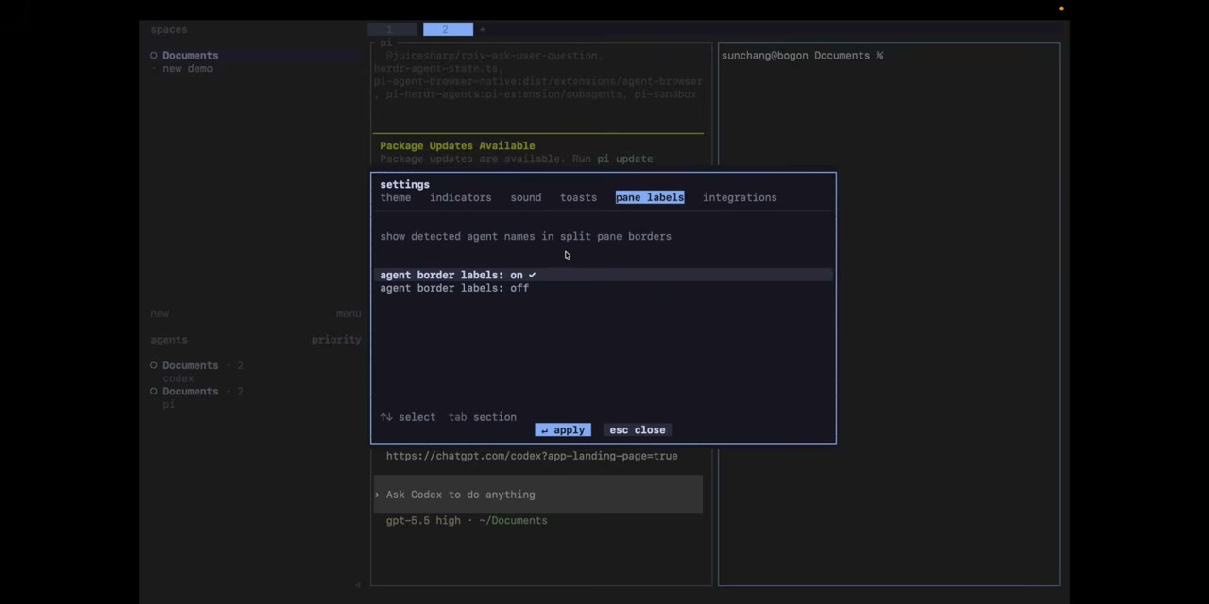Open the integrations section
Image resolution: width=1209 pixels, height=604 pixels.
pos(740,197)
